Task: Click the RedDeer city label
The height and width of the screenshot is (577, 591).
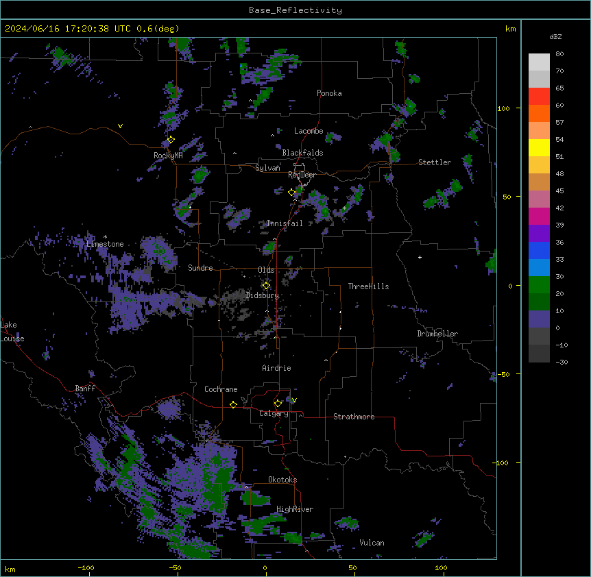Action: [x=302, y=175]
